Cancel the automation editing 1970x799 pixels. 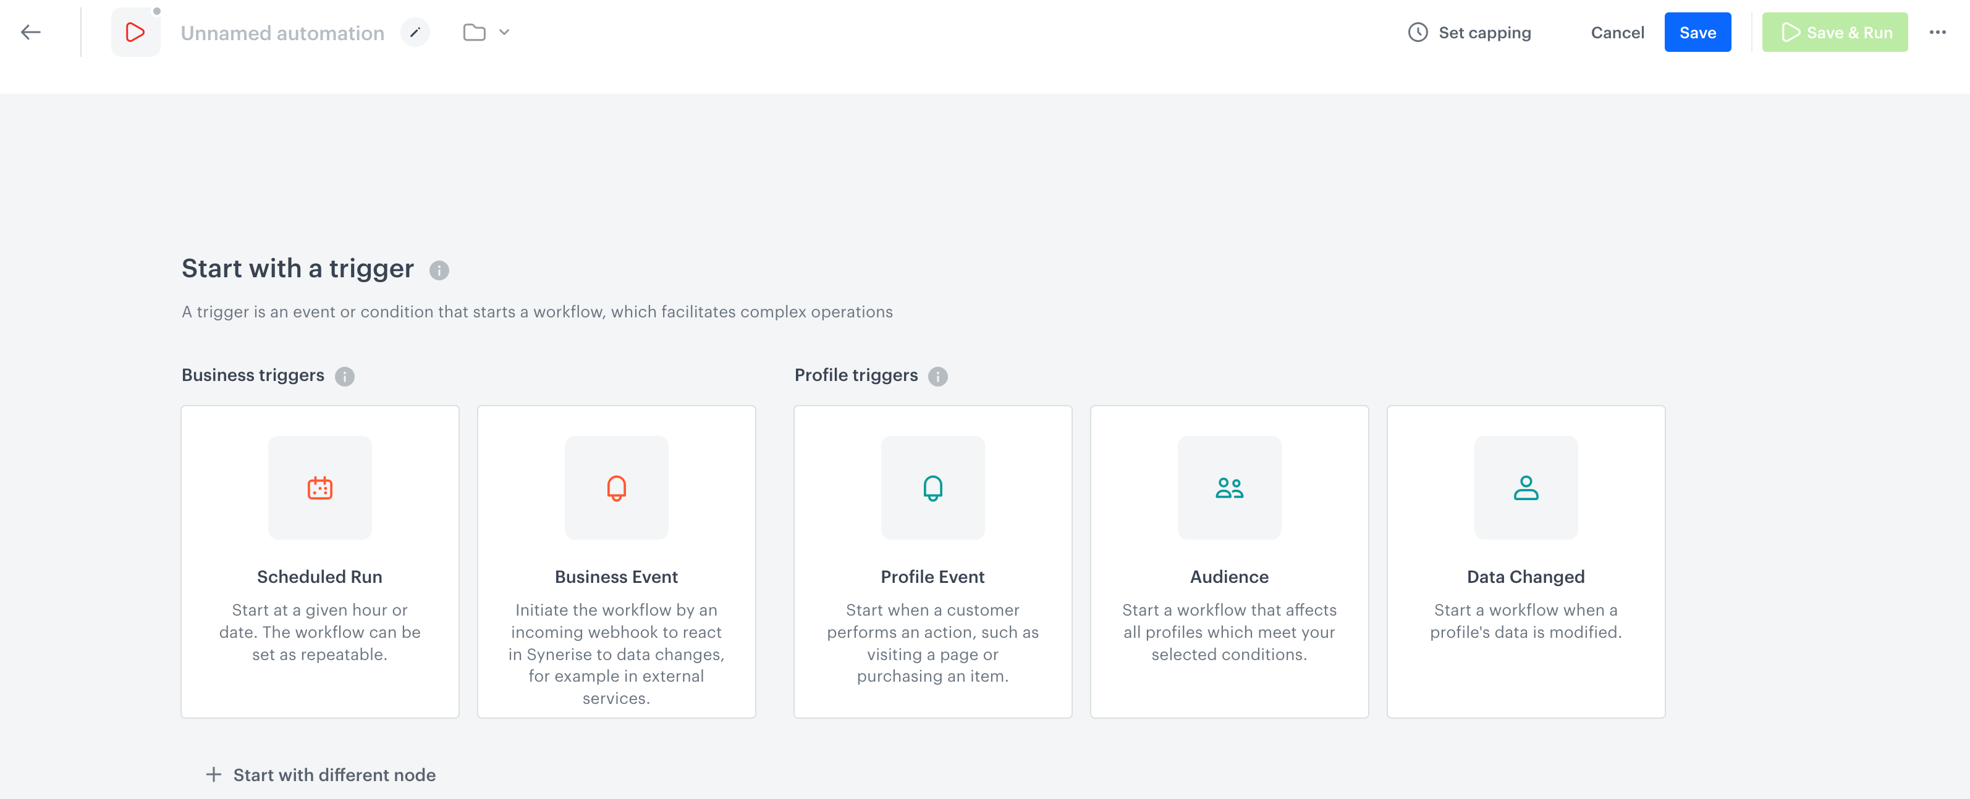1617,32
